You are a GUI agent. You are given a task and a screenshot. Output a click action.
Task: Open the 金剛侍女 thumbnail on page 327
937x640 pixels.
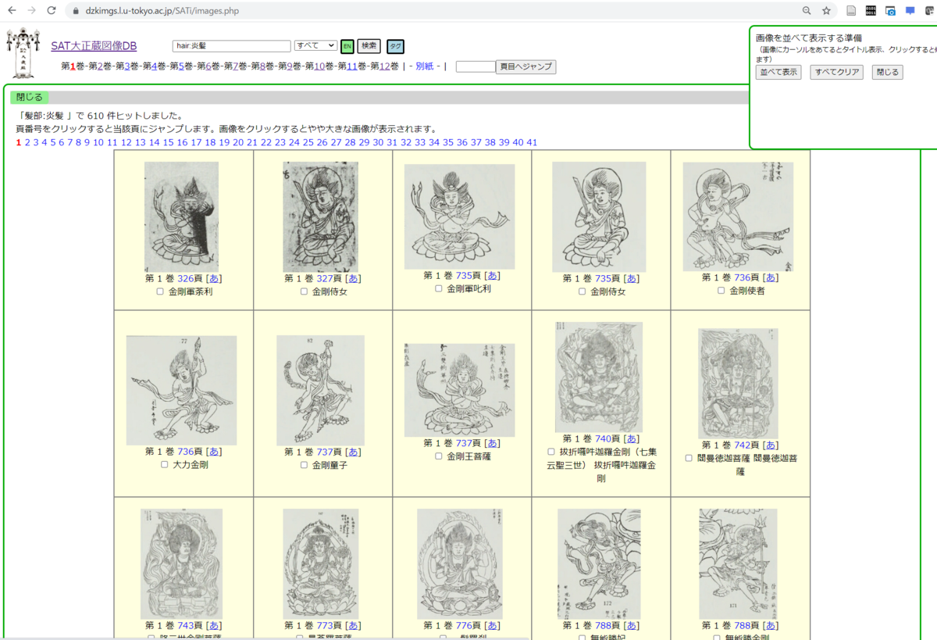coord(321,216)
